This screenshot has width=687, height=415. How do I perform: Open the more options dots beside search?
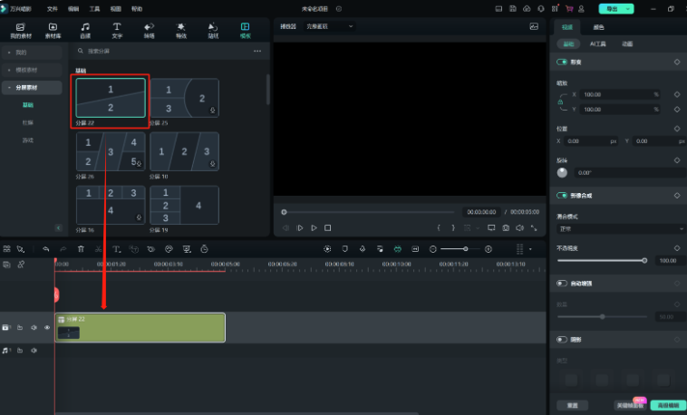pyautogui.click(x=256, y=51)
